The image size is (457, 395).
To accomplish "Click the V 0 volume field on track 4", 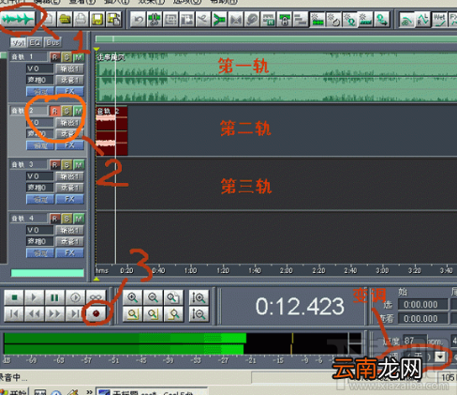I will (x=40, y=230).
